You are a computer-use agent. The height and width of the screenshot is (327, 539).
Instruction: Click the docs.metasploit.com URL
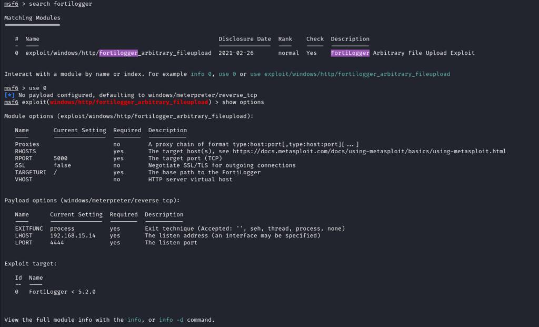(370, 151)
